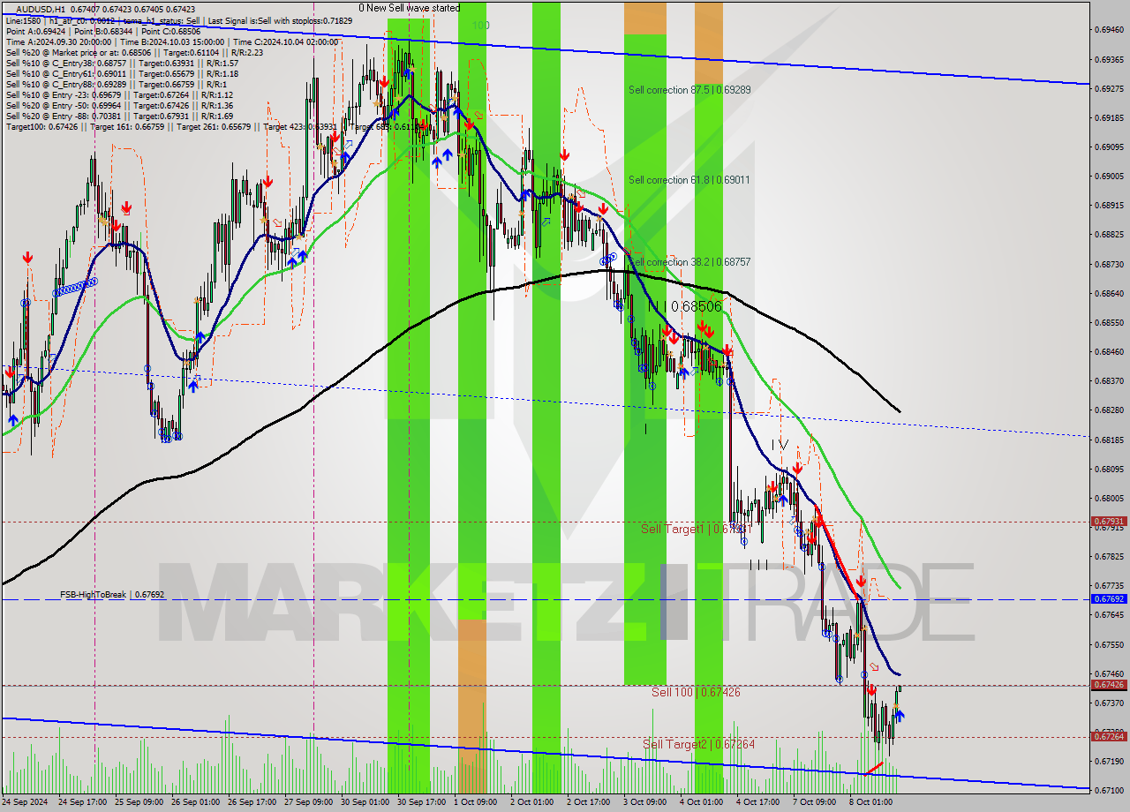Image resolution: width=1130 pixels, height=812 pixels.
Task: Click the 0.68550 price axis value
Action: pos(1109,322)
